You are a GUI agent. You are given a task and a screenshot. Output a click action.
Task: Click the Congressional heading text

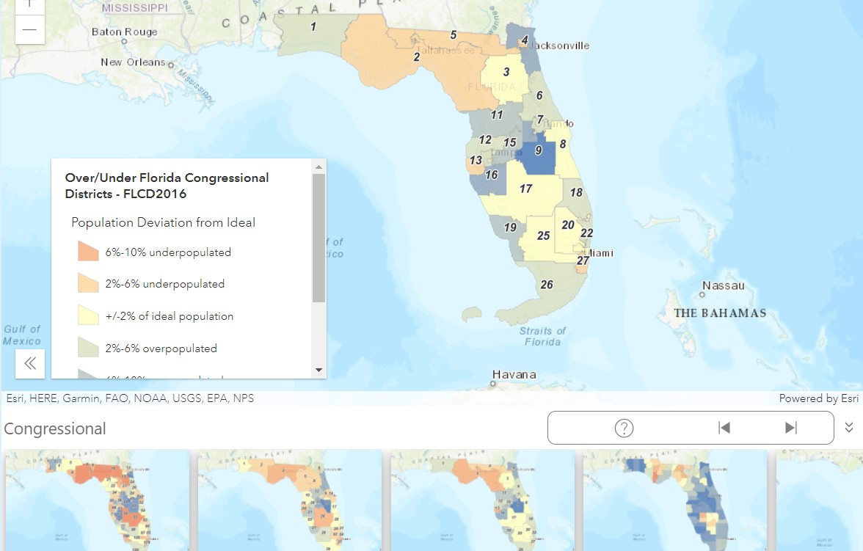pyautogui.click(x=55, y=428)
